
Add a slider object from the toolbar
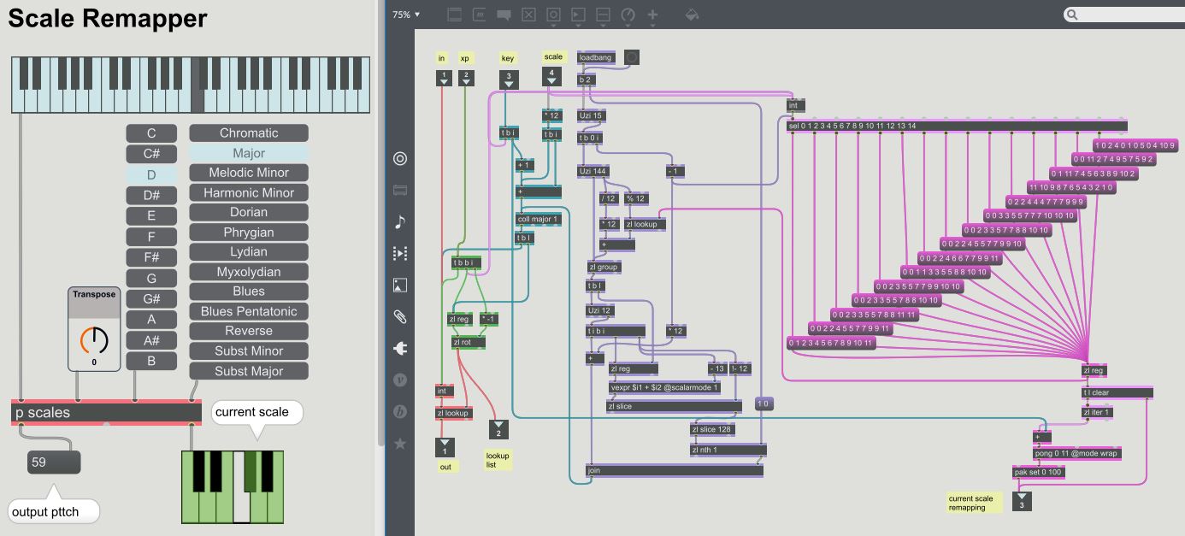click(x=603, y=15)
